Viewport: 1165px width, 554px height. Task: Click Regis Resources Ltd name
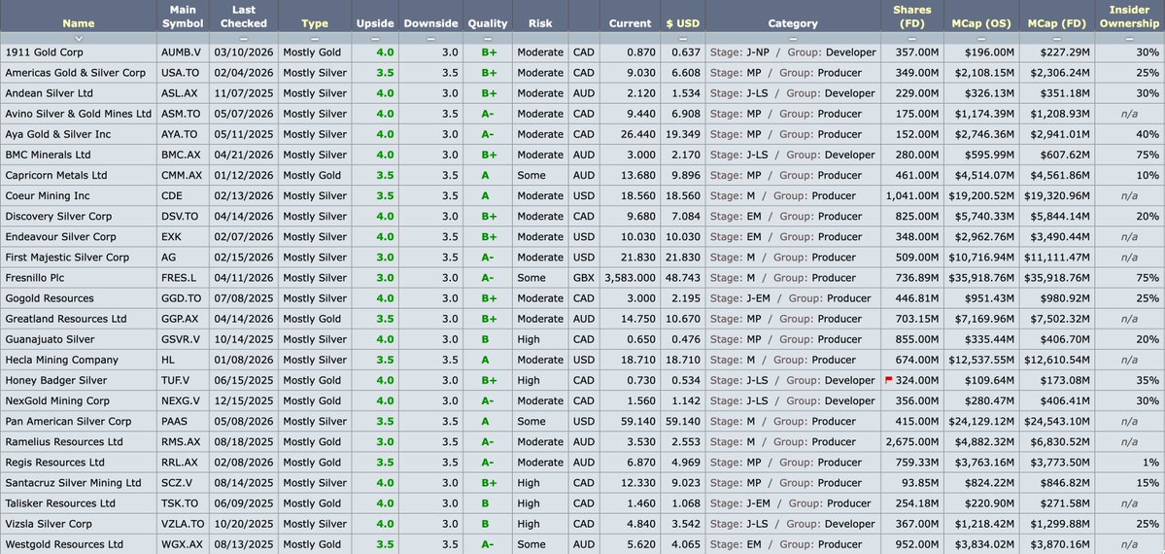[54, 462]
